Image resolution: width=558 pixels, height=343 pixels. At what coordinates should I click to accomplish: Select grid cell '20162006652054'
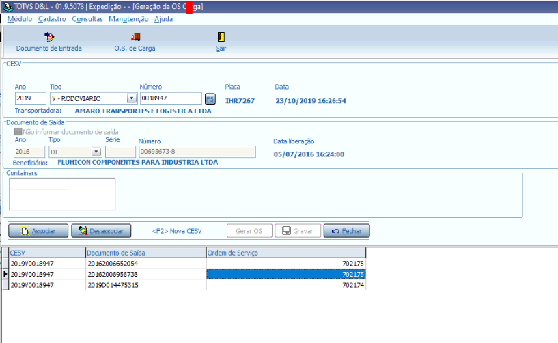pos(146,264)
